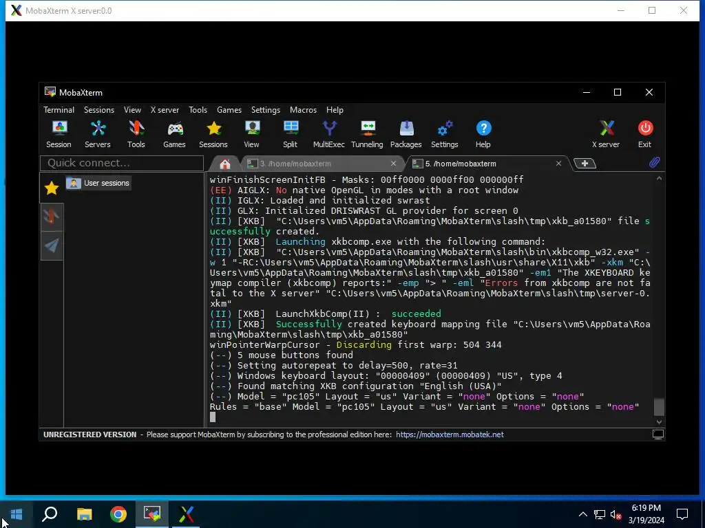Open the X server menu
This screenshot has width=705, height=528.
point(165,110)
